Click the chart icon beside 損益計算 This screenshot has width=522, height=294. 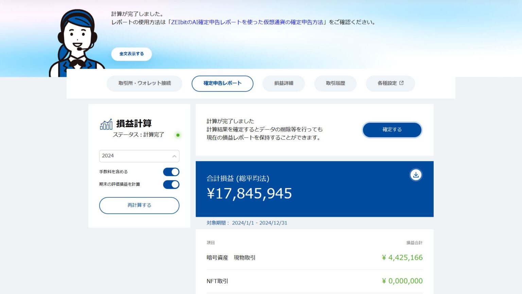[x=106, y=124]
